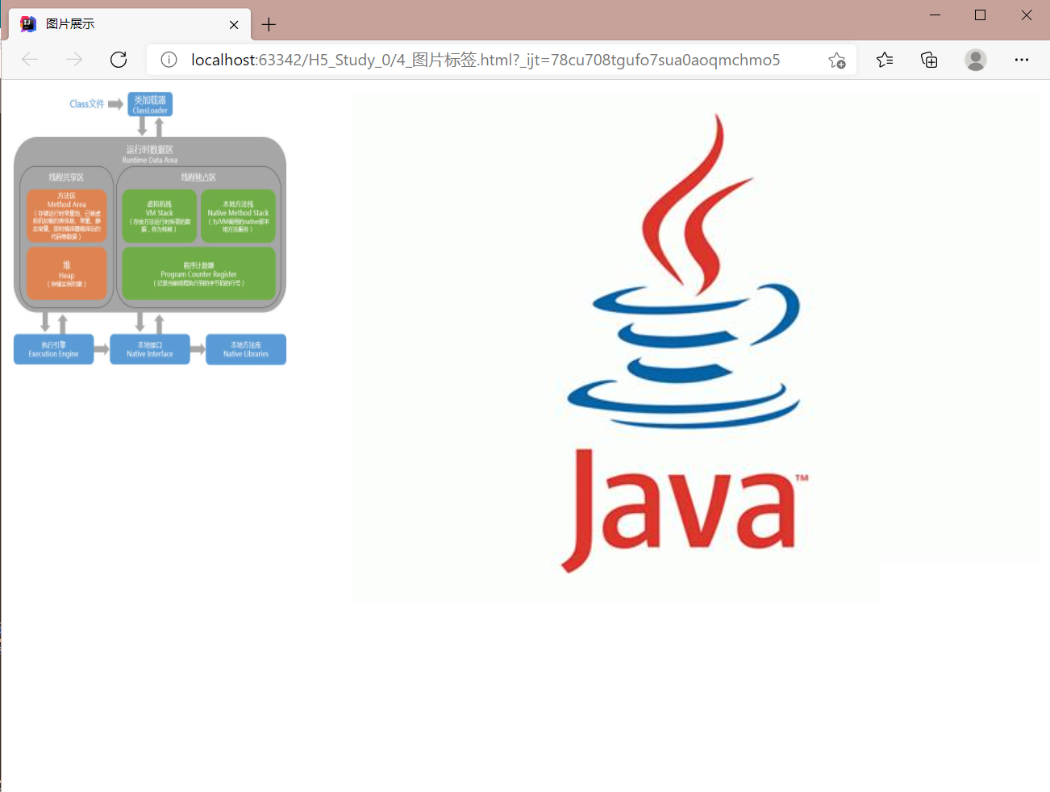Click the Execution Engine blue box

tap(54, 349)
